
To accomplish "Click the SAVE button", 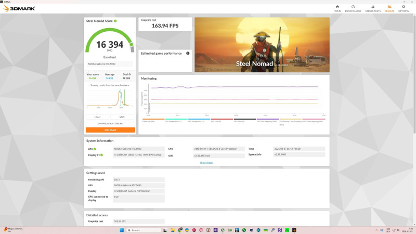I will pyautogui.click(x=122, y=117).
